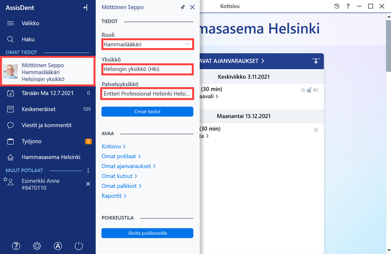Click the Keskeneräiset count 105
Image resolution: width=391 pixels, height=254 pixels.
(x=87, y=109)
